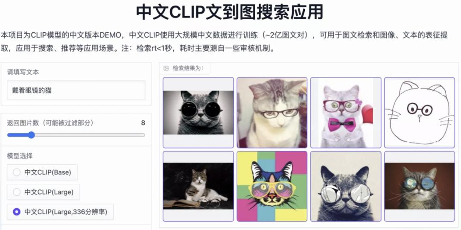
Task: Click the number 8 beside 返回图片数
Action: coord(143,123)
